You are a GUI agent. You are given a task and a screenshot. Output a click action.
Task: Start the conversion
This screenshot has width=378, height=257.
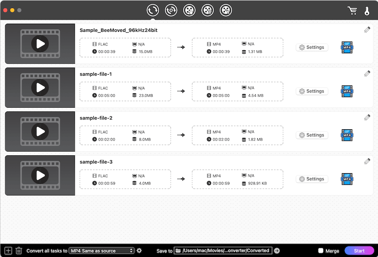[359, 251]
